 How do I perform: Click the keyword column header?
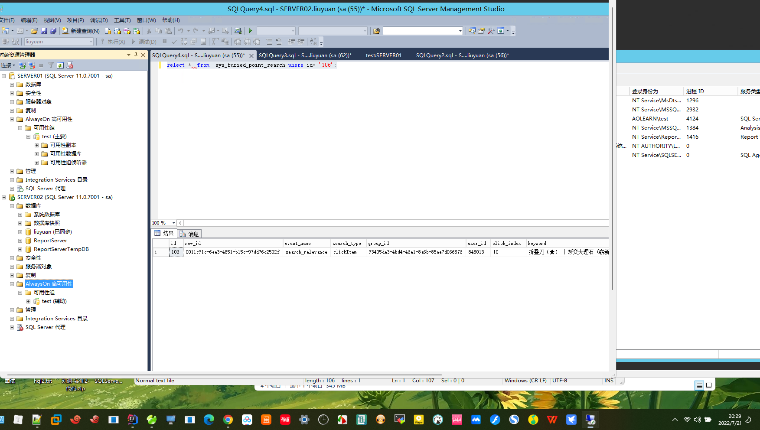567,243
